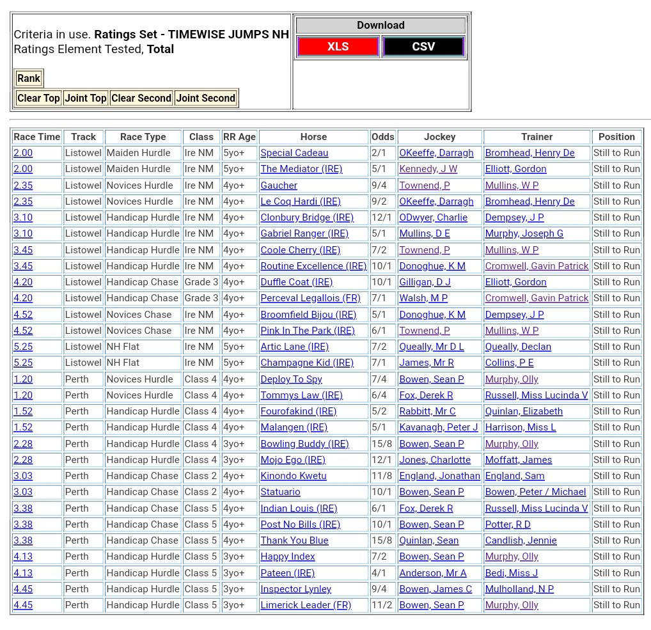The height and width of the screenshot is (630, 651).
Task: View trainer Mulholland, N P
Action: 519,589
